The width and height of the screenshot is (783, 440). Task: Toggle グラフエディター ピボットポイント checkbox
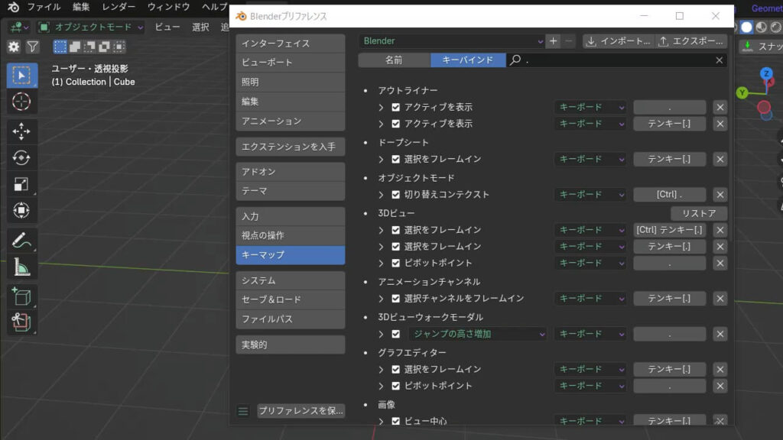pyautogui.click(x=396, y=386)
